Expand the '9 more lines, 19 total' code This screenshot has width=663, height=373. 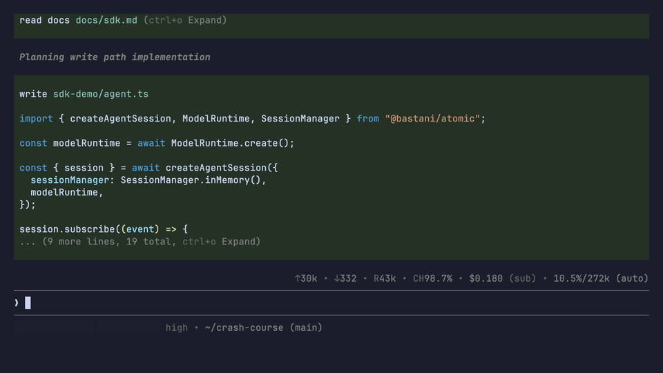140,242
